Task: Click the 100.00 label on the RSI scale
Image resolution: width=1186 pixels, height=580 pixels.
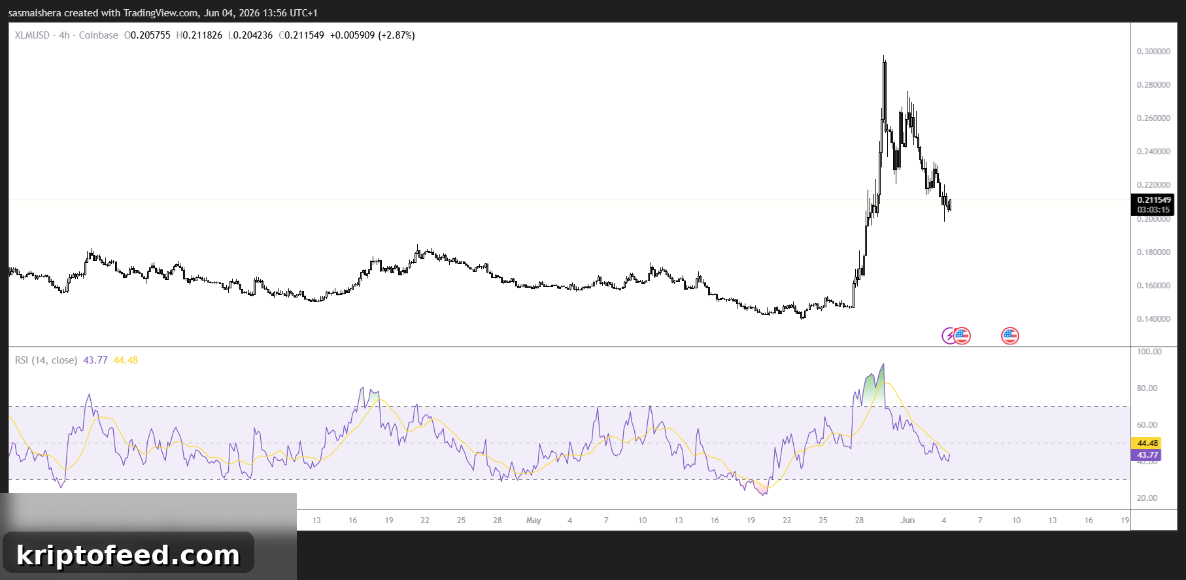Action: click(x=1149, y=352)
